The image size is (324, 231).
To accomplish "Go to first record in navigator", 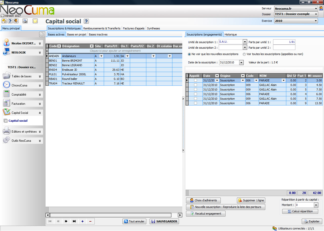I will [50, 221].
